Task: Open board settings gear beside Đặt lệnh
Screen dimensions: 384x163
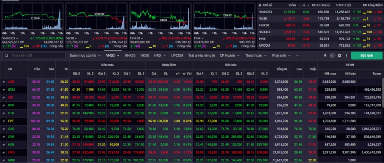Action: tap(339, 55)
